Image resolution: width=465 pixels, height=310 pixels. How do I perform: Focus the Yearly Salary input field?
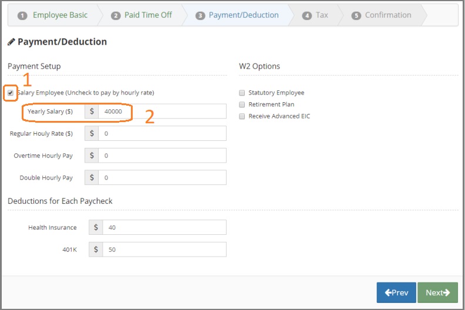[162, 111]
